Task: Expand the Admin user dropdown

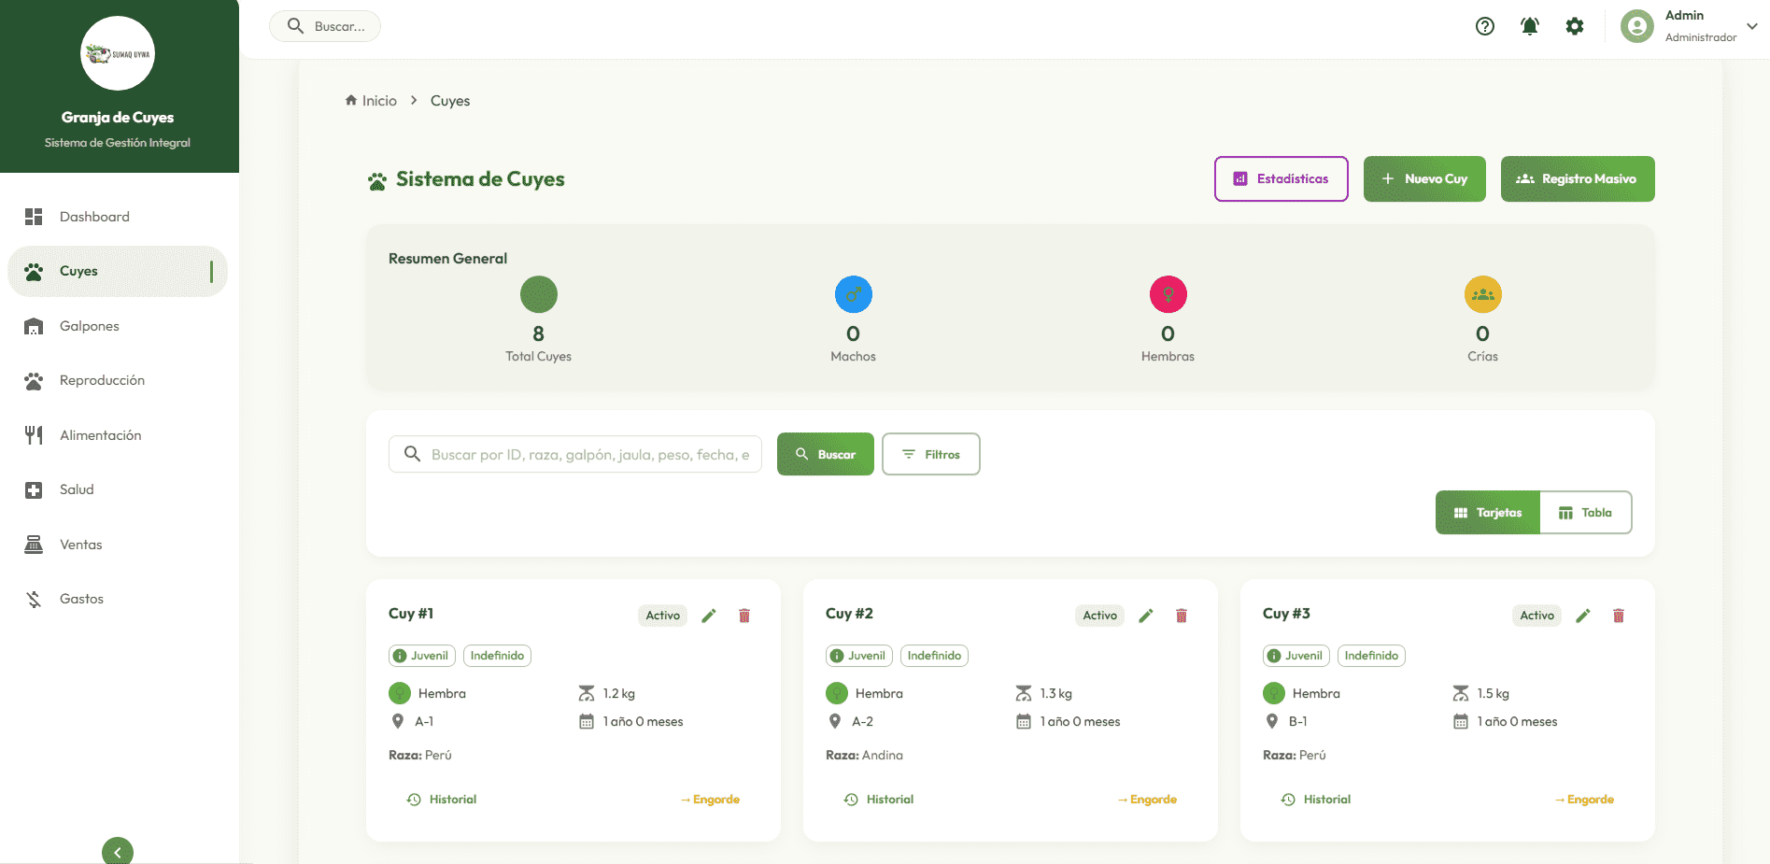Action: click(x=1751, y=26)
